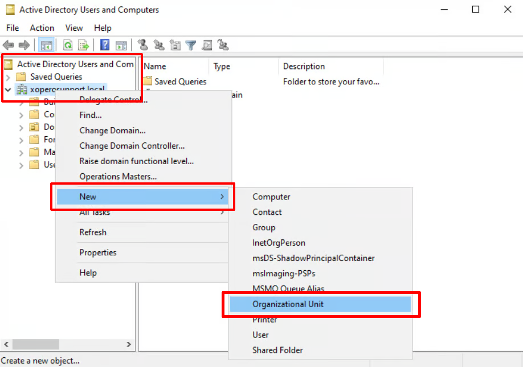This screenshot has height=367, width=523.
Task: Click the Show/Hide Console Tree toolbar icon
Action: click(46, 45)
